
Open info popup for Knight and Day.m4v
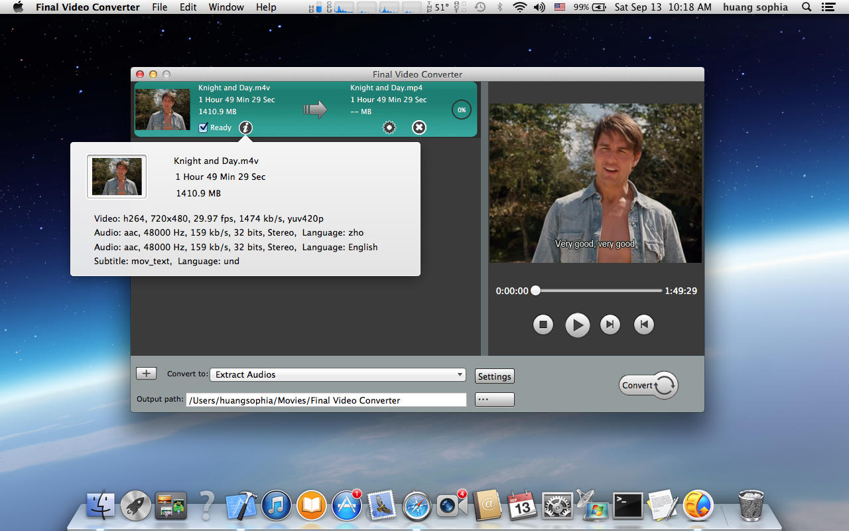coord(245,127)
